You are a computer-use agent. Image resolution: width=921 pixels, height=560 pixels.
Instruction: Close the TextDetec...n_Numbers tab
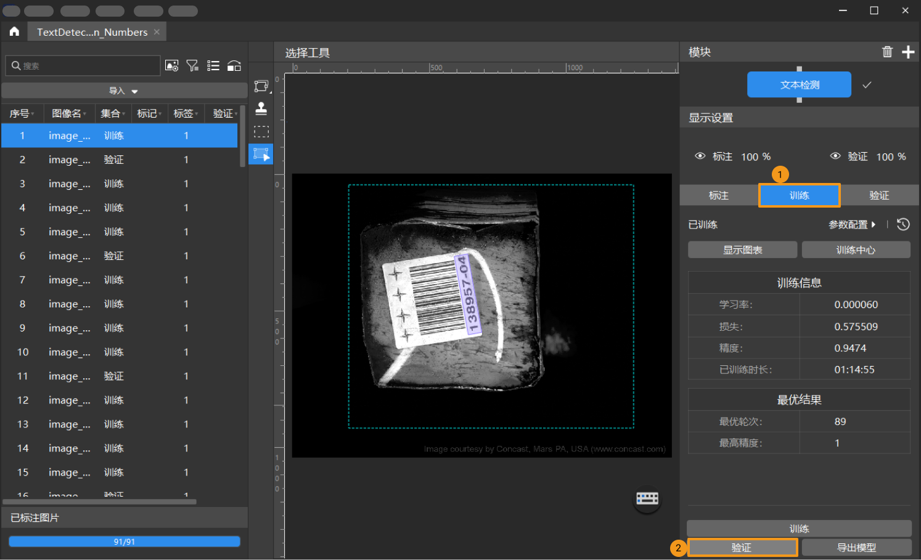pos(157,32)
